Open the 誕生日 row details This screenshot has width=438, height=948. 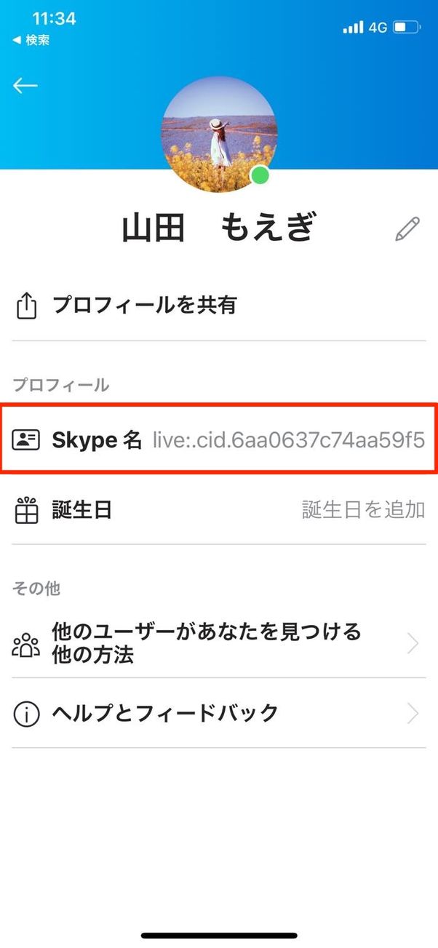pyautogui.click(x=218, y=509)
